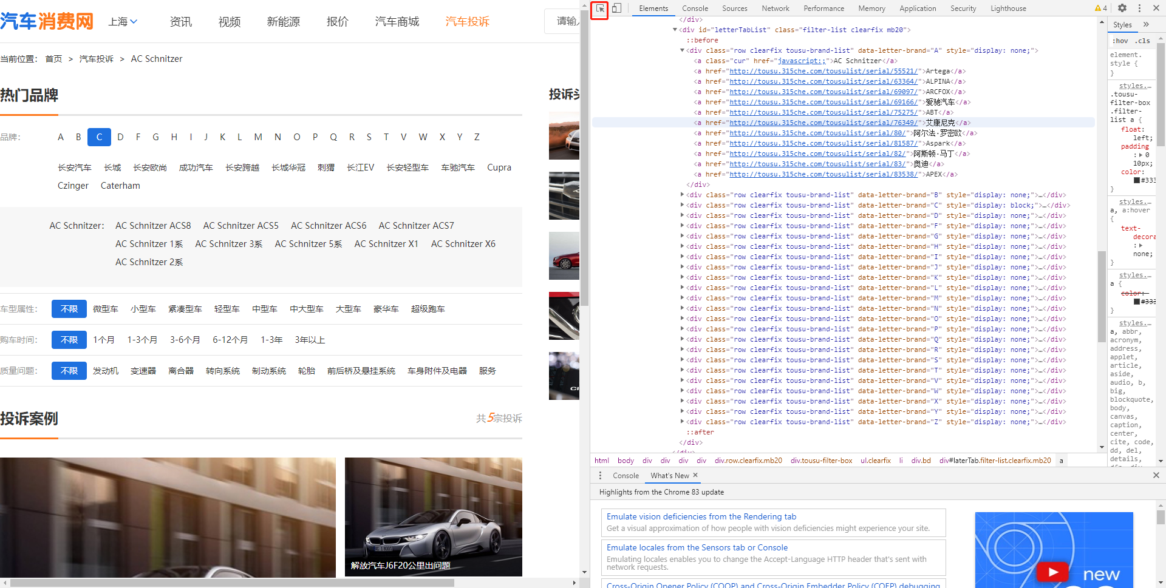1166x588 pixels.
Task: Switch to the Console tab
Action: tap(695, 8)
